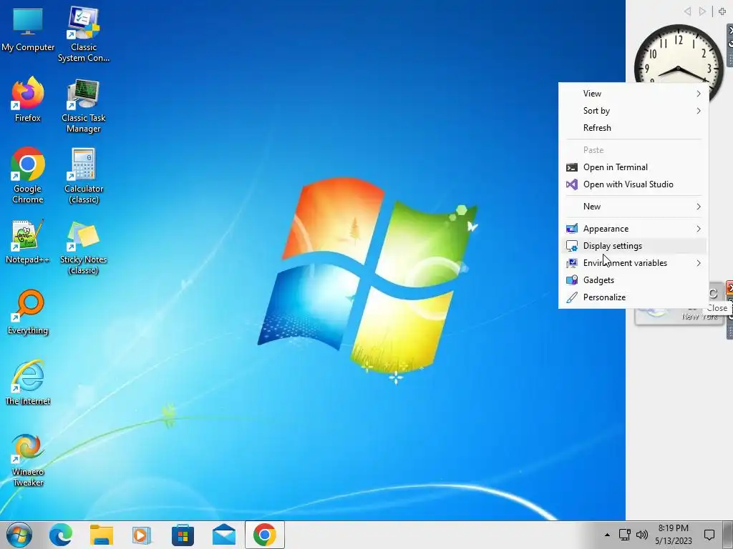The width and height of the screenshot is (733, 549).
Task: Expand the Environment variables submenu
Action: pos(634,263)
